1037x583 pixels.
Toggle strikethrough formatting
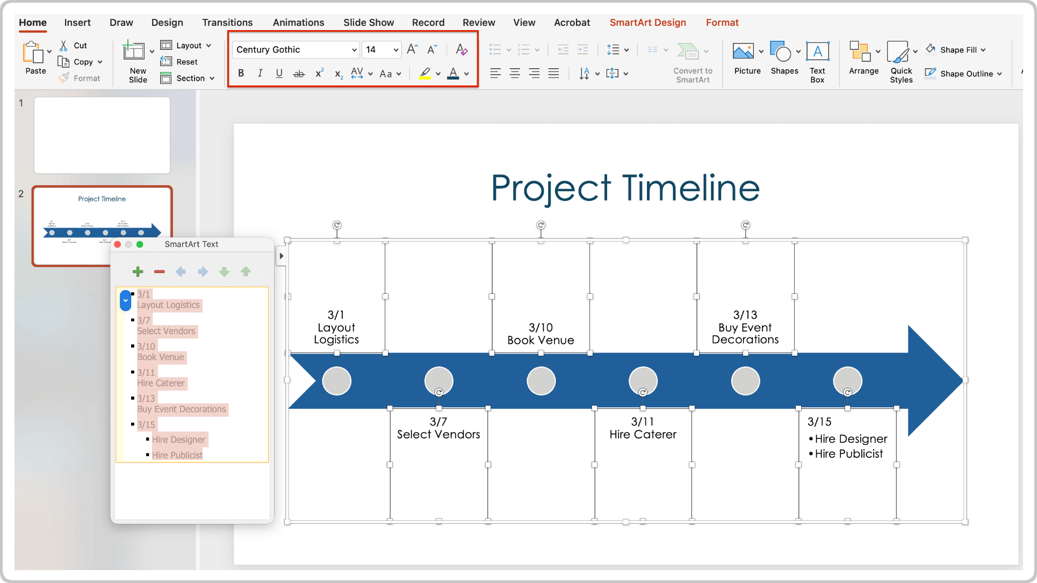[299, 73]
